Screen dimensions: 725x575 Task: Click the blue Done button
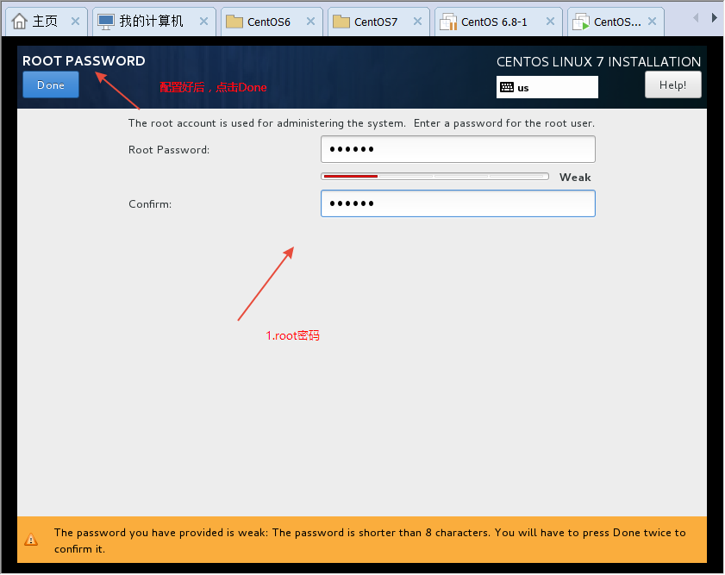point(51,85)
